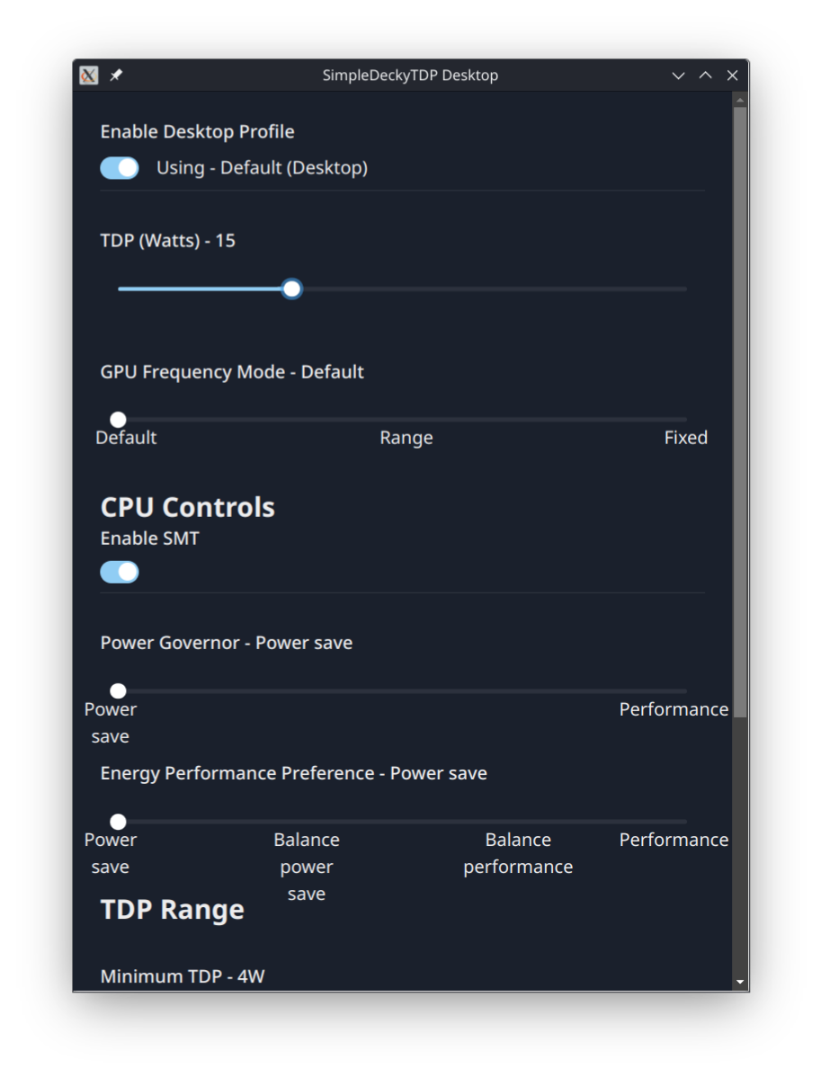Click the GPU Frequency Mode slider handle
The image size is (821, 1077).
point(118,420)
